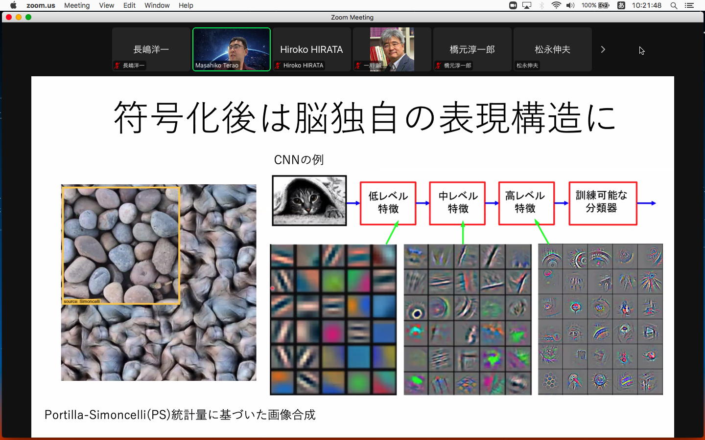Close the Zoom Meeting window

9,17
